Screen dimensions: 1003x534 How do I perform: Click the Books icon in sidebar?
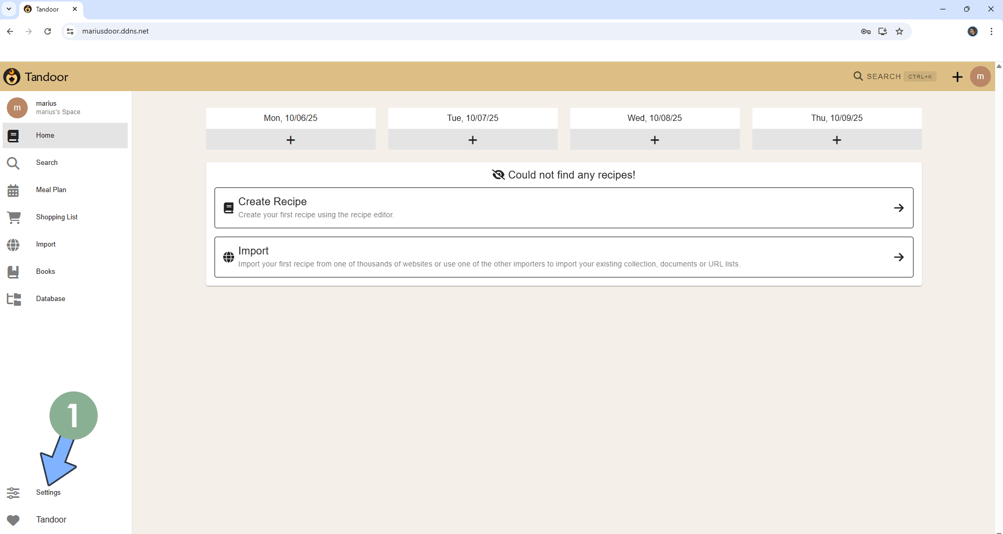click(14, 272)
